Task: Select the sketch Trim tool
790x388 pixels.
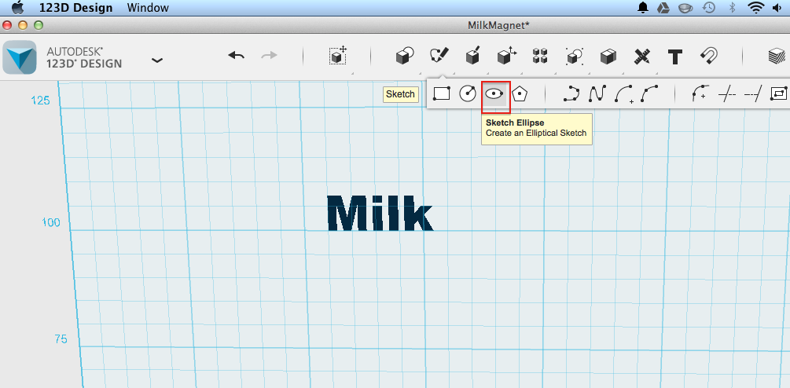Action: click(x=727, y=94)
